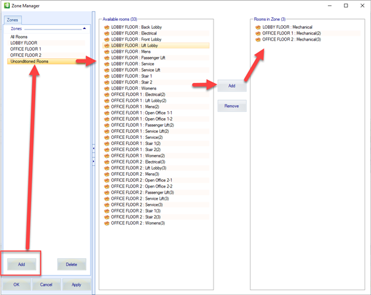Image resolution: width=371 pixels, height=295 pixels.
Task: Click the icon for OFFICE FLOOR 2 : Service Lift(3)
Action: (106, 199)
